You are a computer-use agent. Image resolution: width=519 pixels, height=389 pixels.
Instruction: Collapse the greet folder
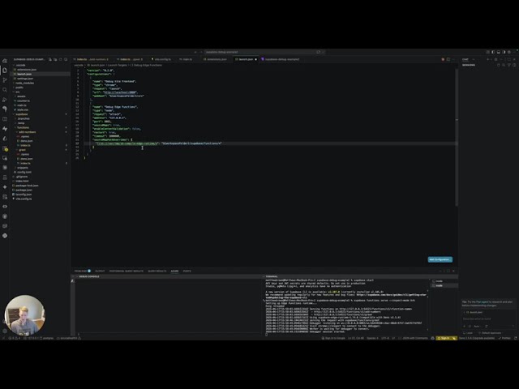coord(41,150)
